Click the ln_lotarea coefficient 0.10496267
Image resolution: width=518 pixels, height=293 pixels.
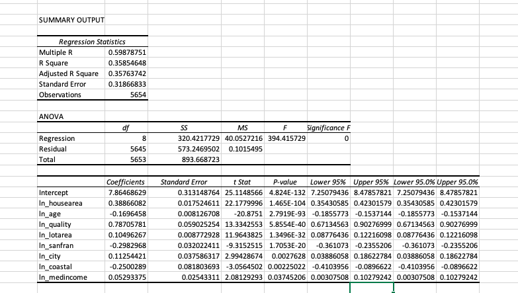click(126, 235)
